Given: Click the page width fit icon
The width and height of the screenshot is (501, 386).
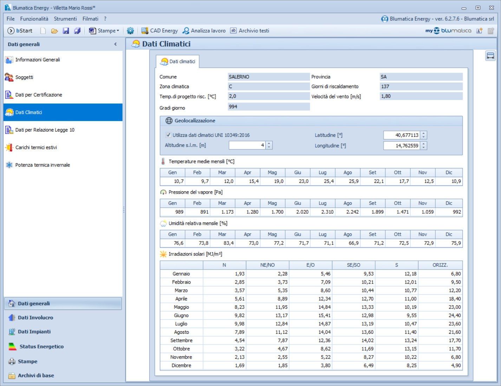Looking at the screenshot, I should coord(490,56).
